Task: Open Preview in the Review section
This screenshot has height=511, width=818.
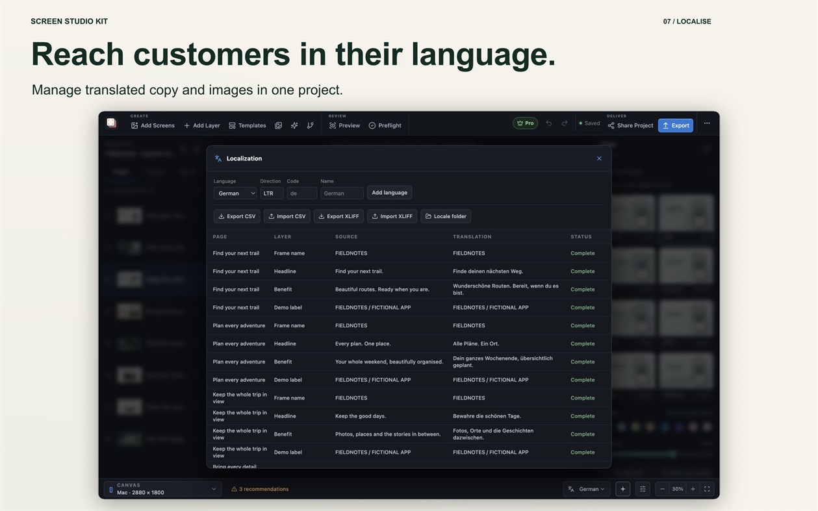Action: [344, 125]
